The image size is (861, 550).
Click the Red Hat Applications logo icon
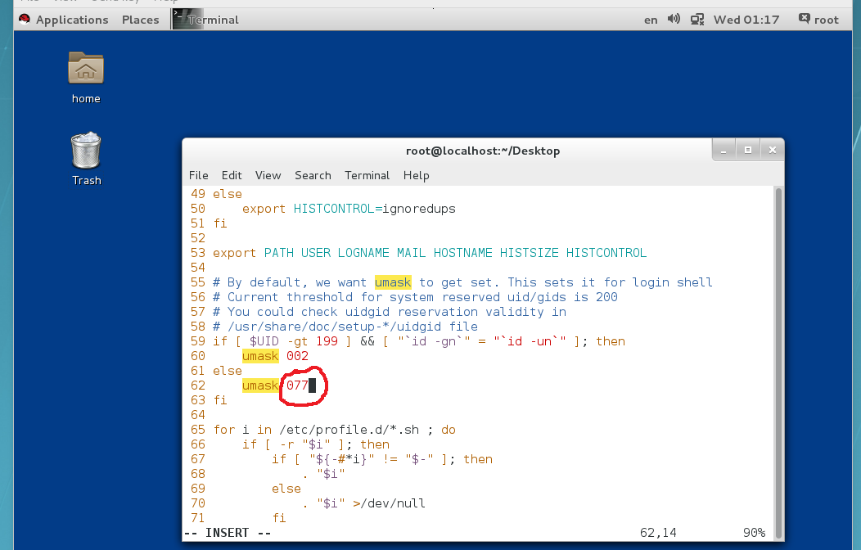coord(25,20)
